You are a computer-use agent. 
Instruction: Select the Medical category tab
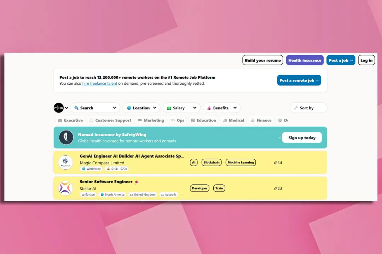pos(234,120)
